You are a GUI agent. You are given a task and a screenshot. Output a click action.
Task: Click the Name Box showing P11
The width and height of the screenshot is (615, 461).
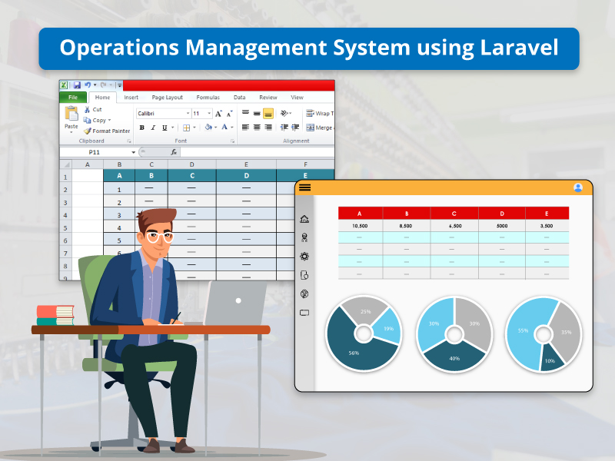(x=93, y=151)
